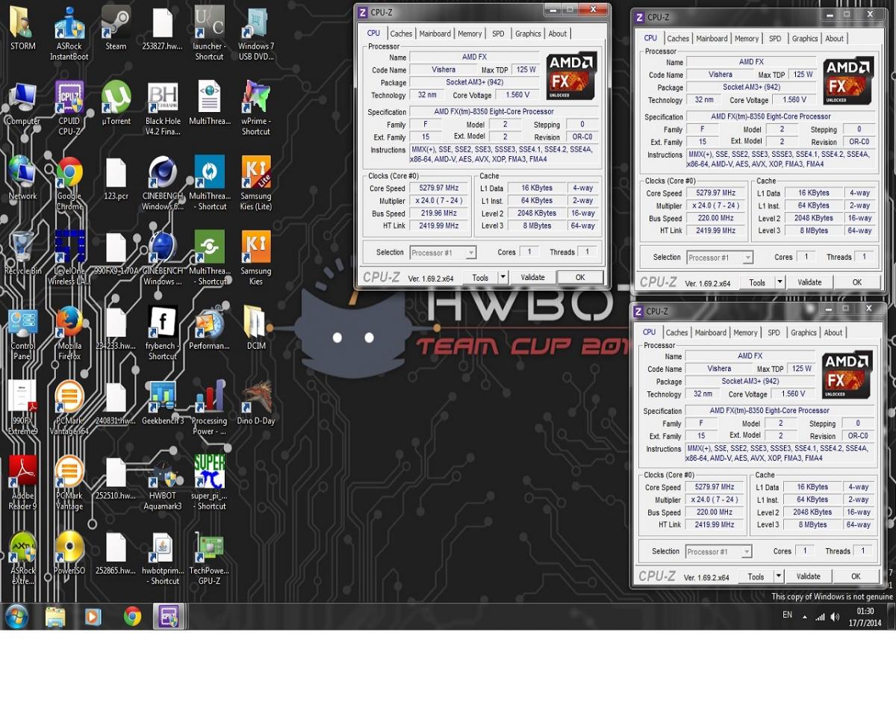Click Bus Speed value 219.96 MHz

438,214
